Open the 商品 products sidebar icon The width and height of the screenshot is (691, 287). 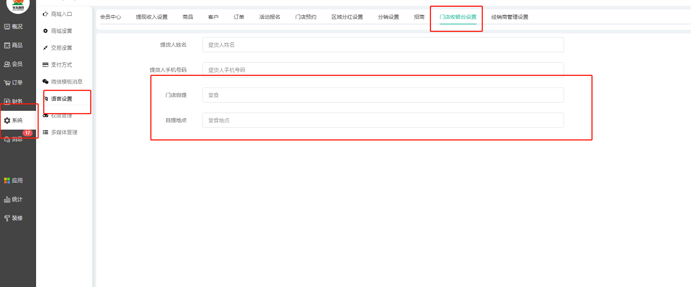pos(7,45)
